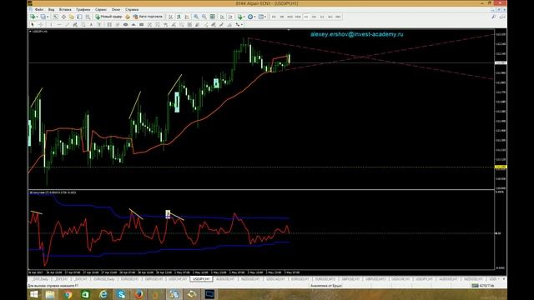The height and width of the screenshot is (300, 534).
Task: Open the Справка menu
Action: [x=132, y=9]
